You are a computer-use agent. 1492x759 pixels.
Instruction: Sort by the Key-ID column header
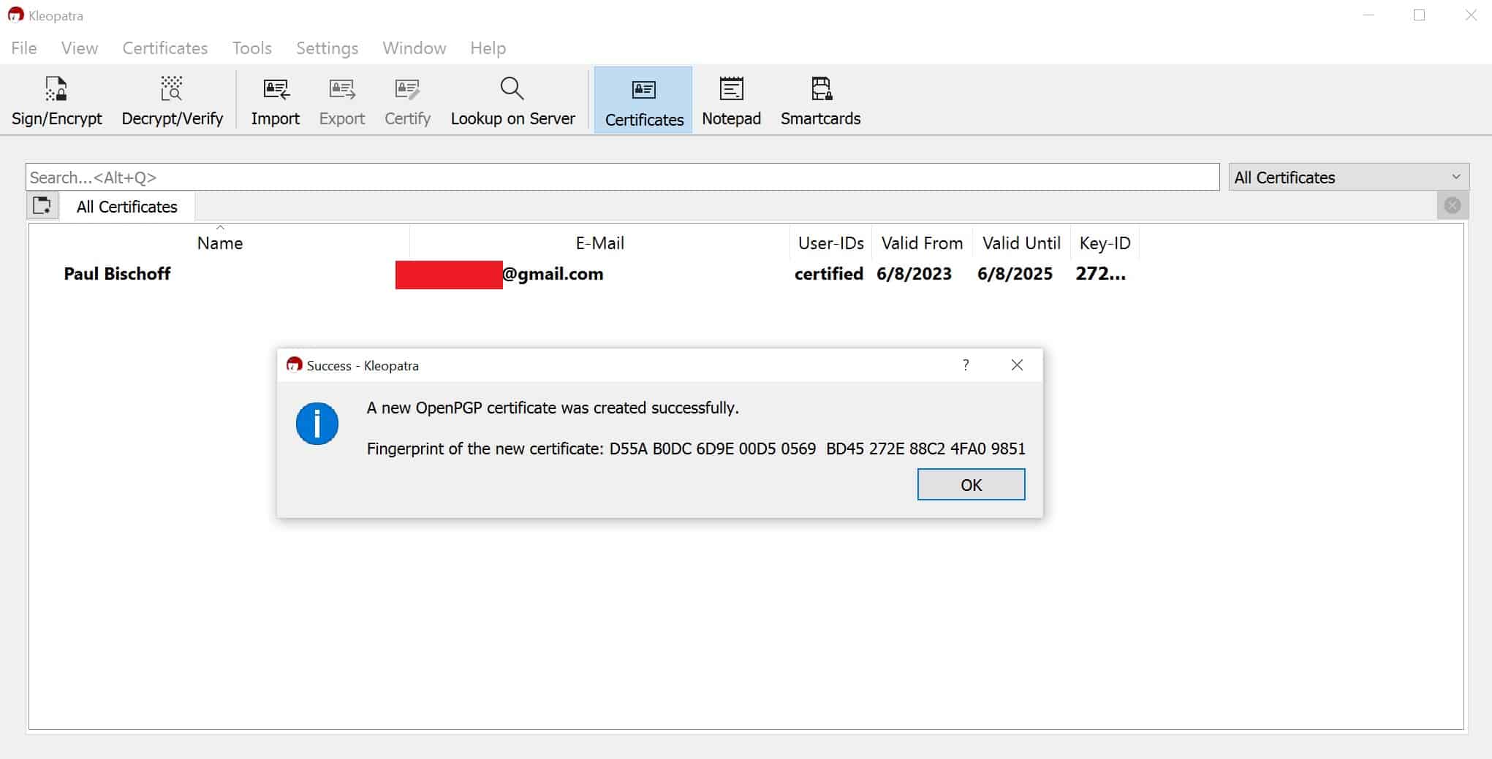click(1105, 243)
